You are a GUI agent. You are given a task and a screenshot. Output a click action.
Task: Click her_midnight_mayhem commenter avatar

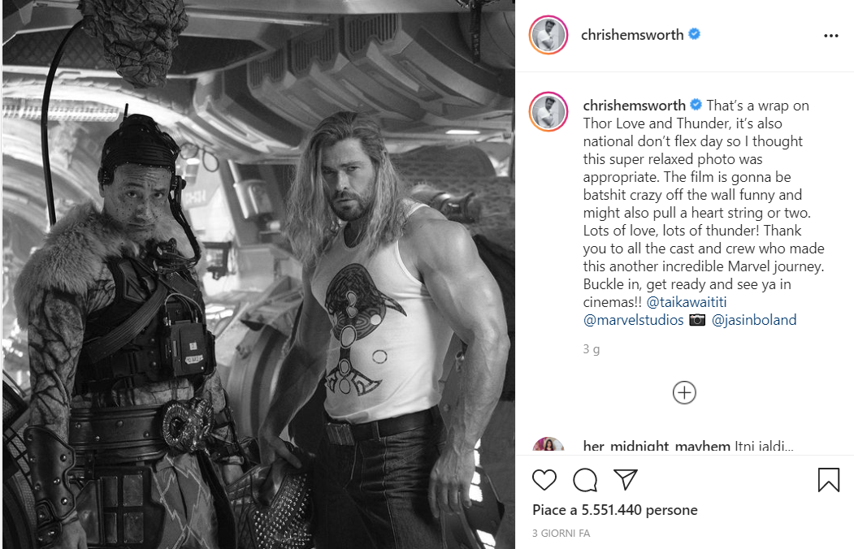[548, 446]
